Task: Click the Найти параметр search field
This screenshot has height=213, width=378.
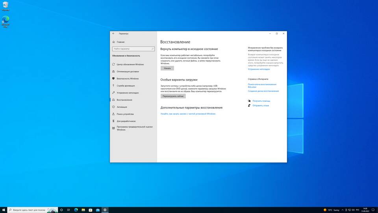Action: click(x=133, y=49)
